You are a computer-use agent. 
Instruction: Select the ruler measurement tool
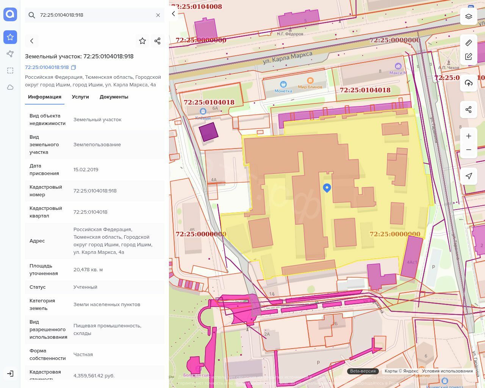click(469, 43)
